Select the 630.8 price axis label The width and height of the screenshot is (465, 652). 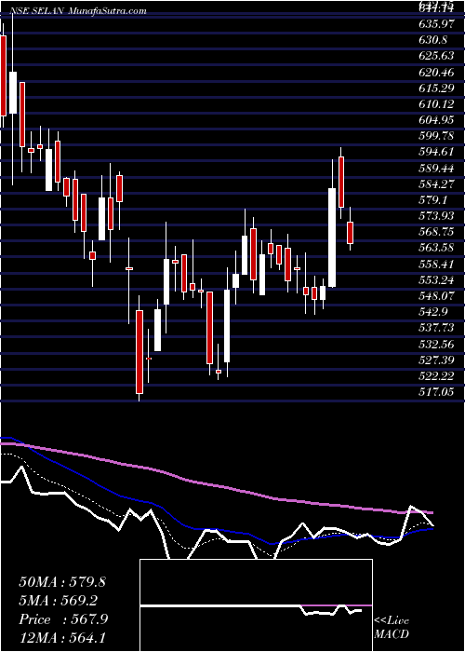[433, 41]
